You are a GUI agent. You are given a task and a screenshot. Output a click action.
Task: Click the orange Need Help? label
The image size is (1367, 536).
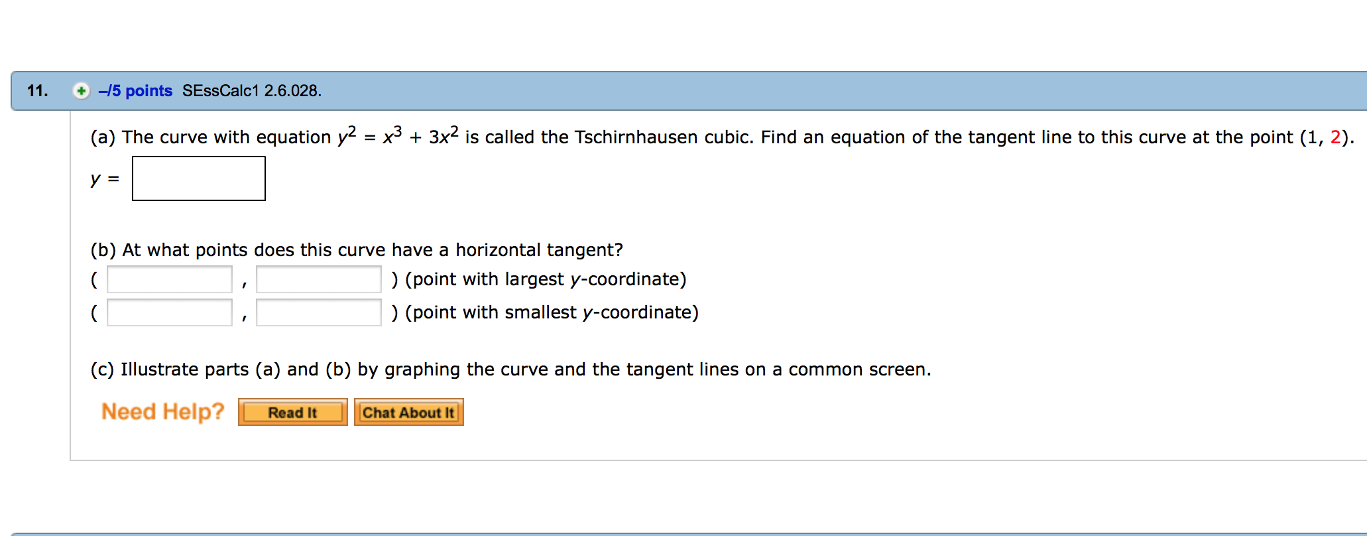point(162,411)
